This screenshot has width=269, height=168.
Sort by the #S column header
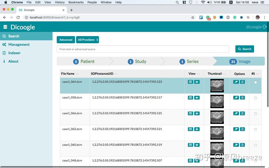255,74
